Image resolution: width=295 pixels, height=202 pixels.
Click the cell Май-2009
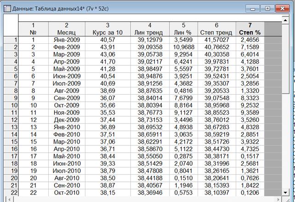tap(67, 69)
